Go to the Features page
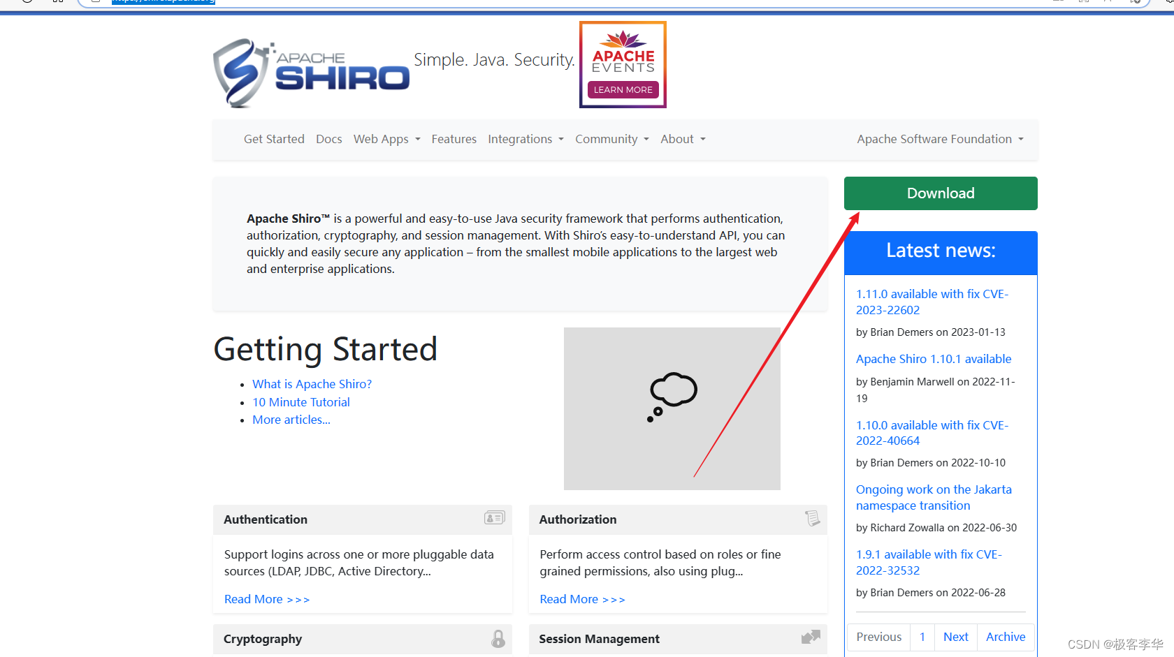The image size is (1174, 657). coord(454,139)
